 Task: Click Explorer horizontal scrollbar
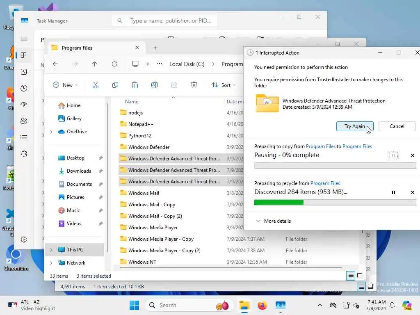(x=231, y=267)
